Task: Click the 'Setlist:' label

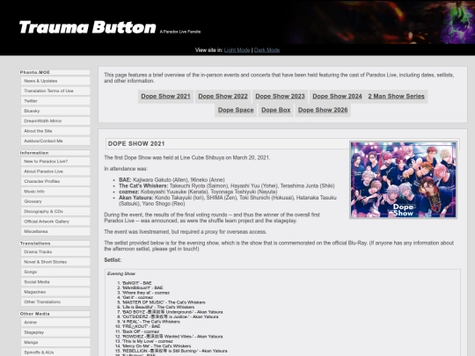Action: pos(113,260)
